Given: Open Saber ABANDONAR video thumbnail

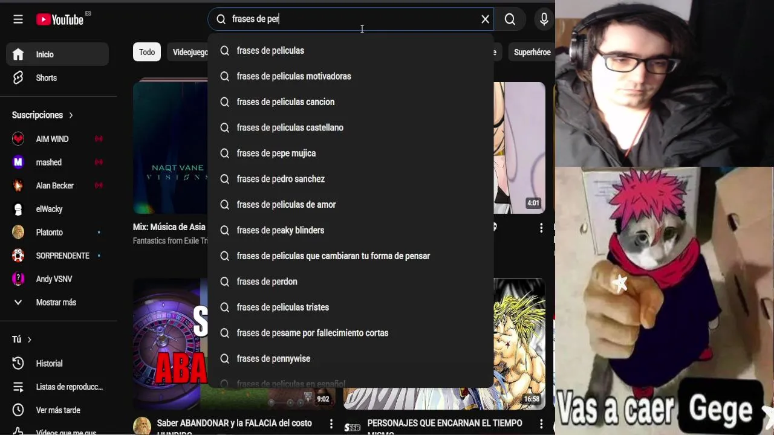Looking at the screenshot, I should pyautogui.click(x=170, y=344).
